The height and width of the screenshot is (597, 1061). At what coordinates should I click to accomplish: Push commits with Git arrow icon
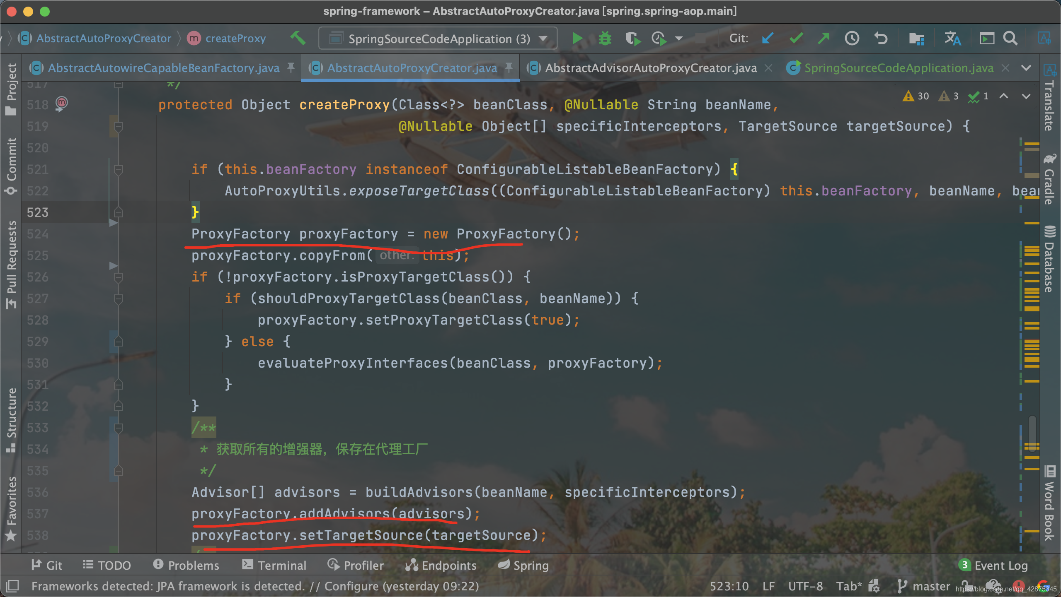[824, 39]
